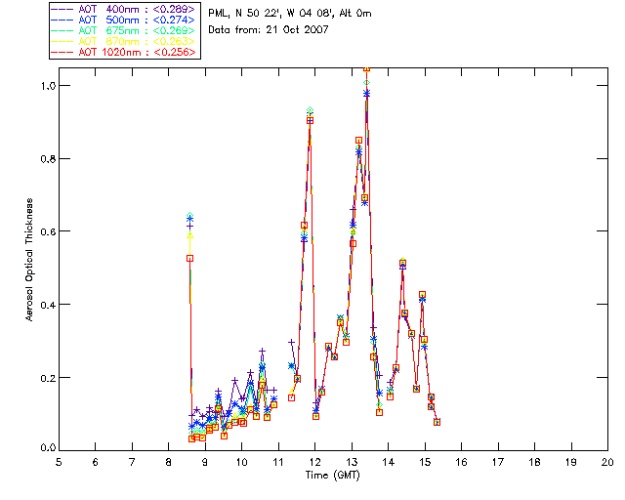
Task: Click the green dashed line sample for 675nm
Action: (62, 30)
